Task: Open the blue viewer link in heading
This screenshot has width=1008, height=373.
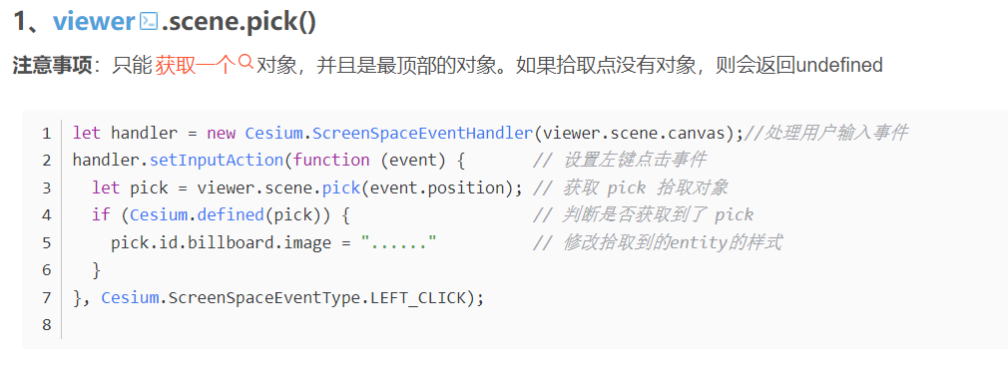Action: [x=94, y=23]
